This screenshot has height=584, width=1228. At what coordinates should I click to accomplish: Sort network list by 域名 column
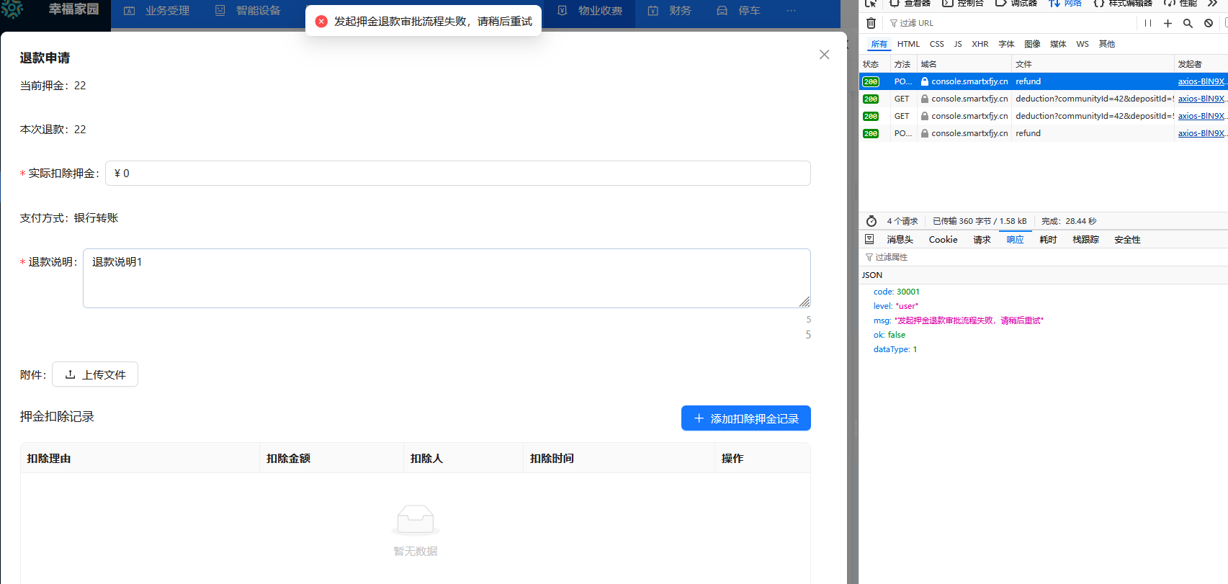pos(964,64)
